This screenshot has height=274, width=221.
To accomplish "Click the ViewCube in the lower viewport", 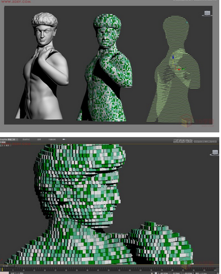I will (215, 153).
